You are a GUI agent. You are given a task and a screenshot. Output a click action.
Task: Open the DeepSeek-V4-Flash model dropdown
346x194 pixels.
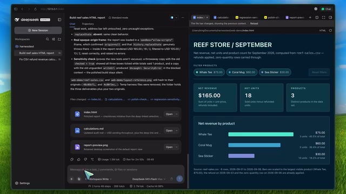(149, 179)
